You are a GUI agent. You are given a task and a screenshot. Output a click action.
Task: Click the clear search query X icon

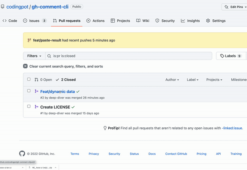(x=26, y=66)
